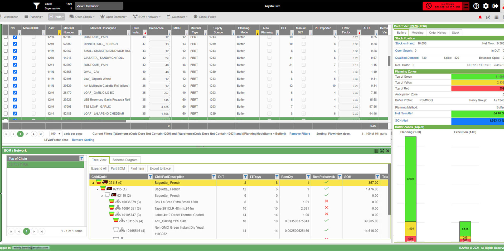Open the BOM / Network dropdown menu

[x=147, y=17]
